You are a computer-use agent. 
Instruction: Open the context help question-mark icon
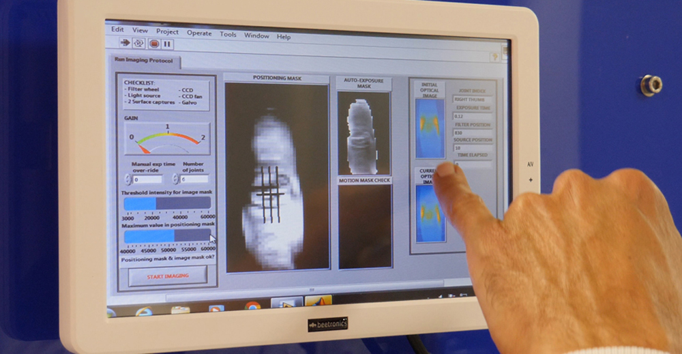point(495,58)
